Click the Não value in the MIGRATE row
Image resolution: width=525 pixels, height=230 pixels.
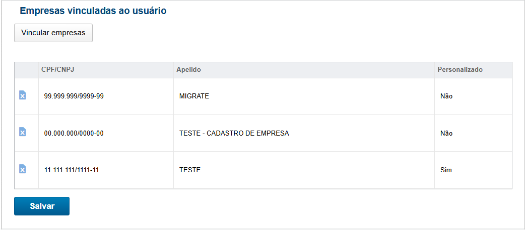(x=446, y=96)
